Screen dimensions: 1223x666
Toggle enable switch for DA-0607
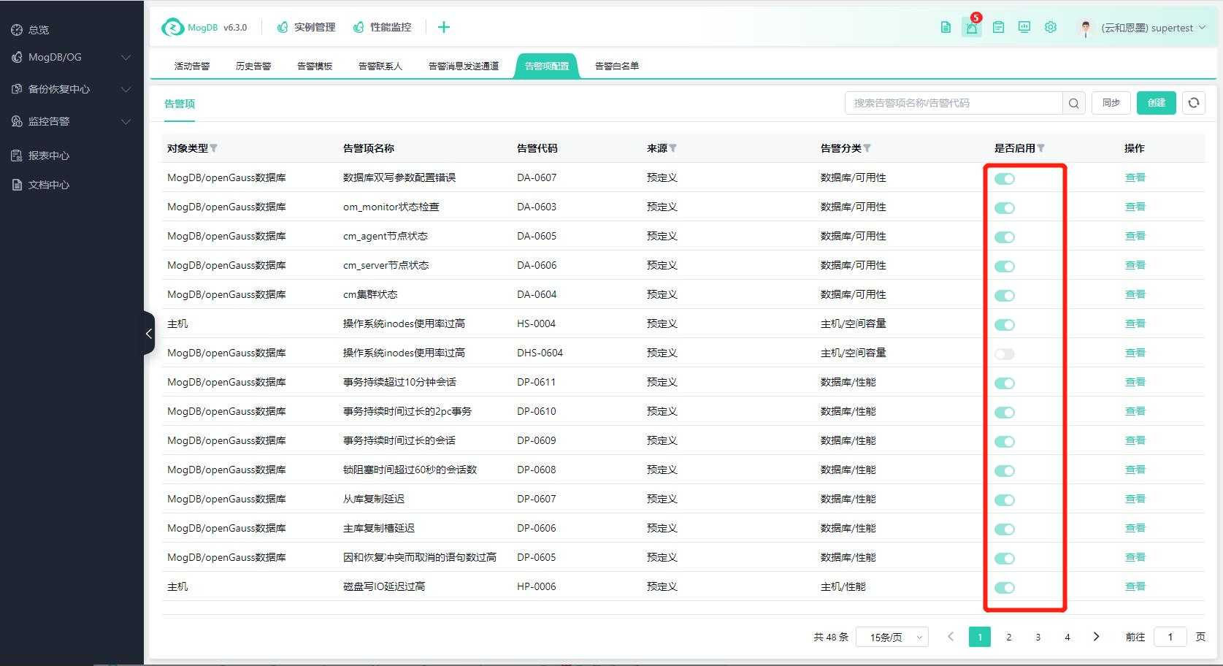tap(1005, 179)
